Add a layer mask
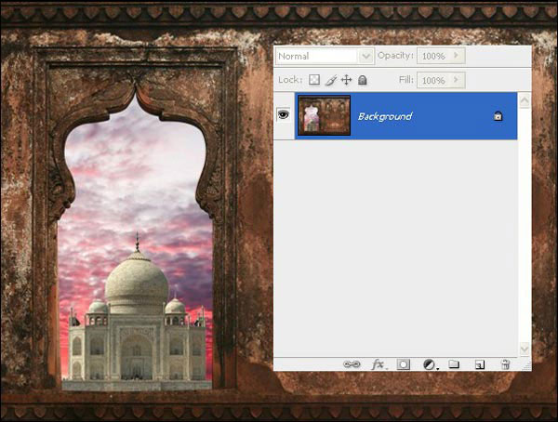 point(404,364)
